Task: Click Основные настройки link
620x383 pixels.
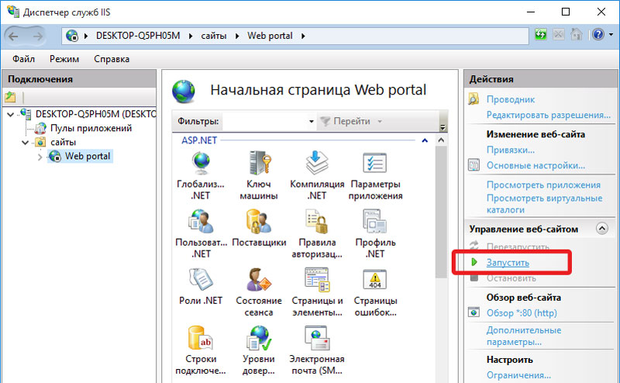Action: pos(536,165)
